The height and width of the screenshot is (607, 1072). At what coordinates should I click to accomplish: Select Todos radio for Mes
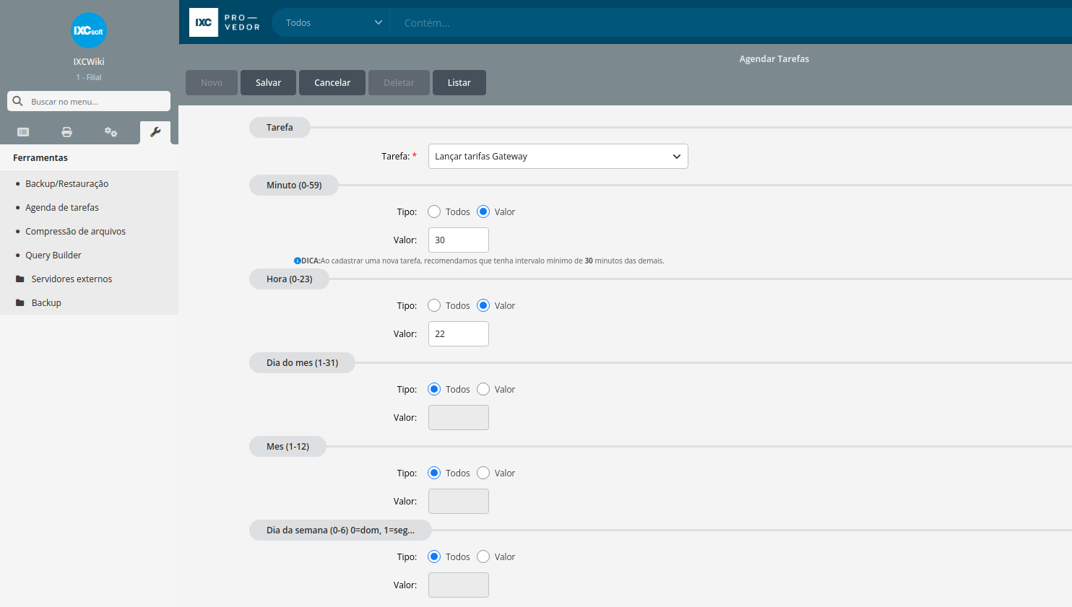tap(434, 473)
